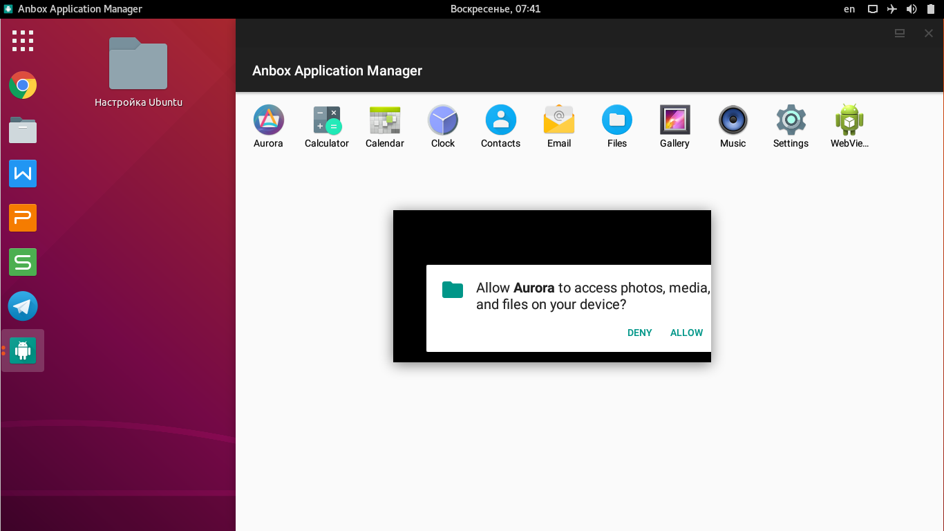Open Telegram from the dock
Viewport: 944px width, 531px height.
[23, 306]
